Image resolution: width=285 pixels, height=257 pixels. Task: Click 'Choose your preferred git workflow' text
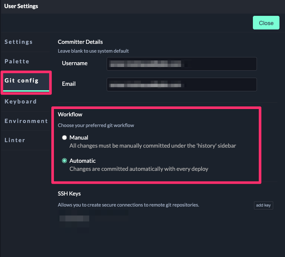point(96,126)
